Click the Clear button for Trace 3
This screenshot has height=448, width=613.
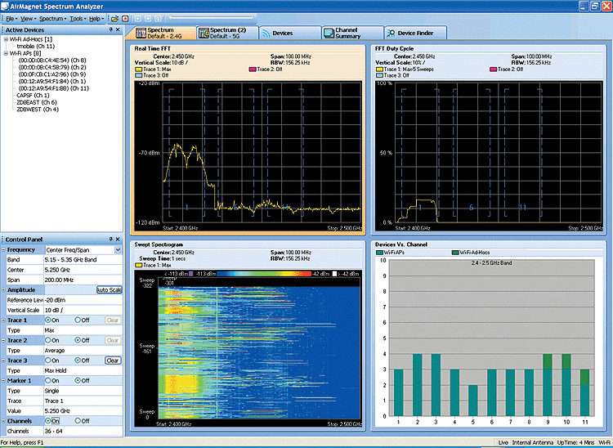click(113, 361)
